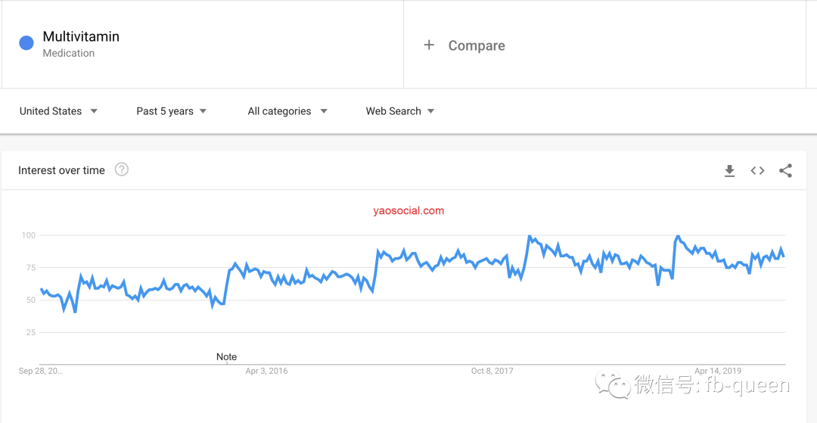
Task: Open the United States region dropdown
Action: pos(58,111)
